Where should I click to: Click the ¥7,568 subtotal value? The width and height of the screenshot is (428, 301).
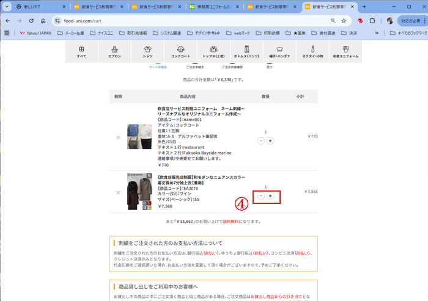pyautogui.click(x=311, y=191)
